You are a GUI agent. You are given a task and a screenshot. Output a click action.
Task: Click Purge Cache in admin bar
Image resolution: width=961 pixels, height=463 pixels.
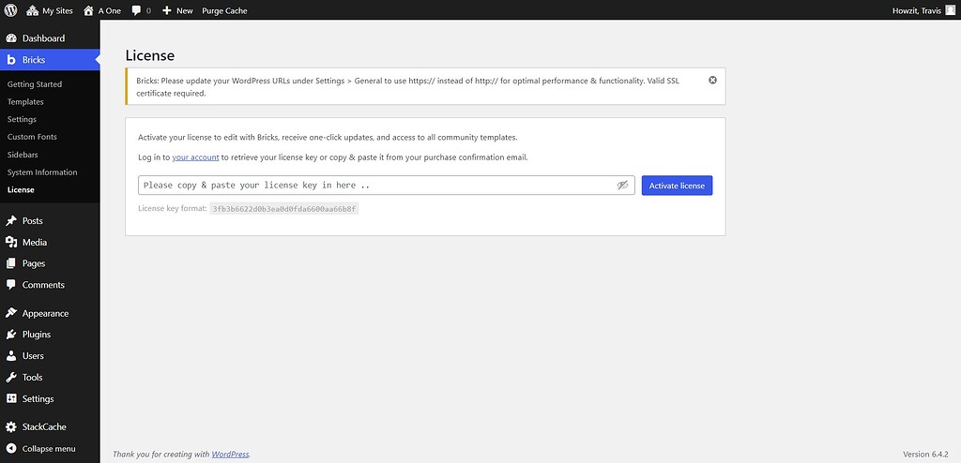(x=224, y=10)
